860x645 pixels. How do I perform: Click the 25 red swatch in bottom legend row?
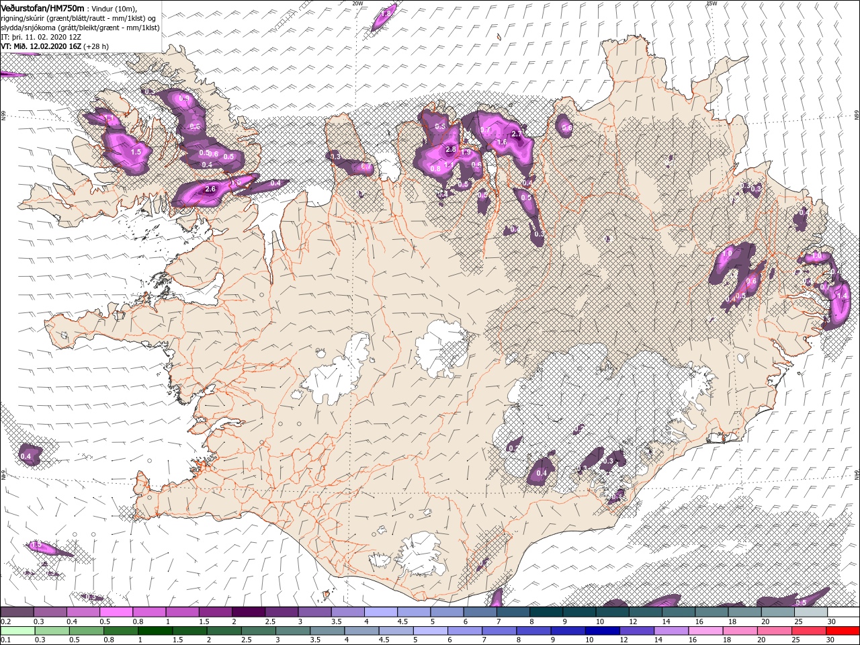pos(807,631)
